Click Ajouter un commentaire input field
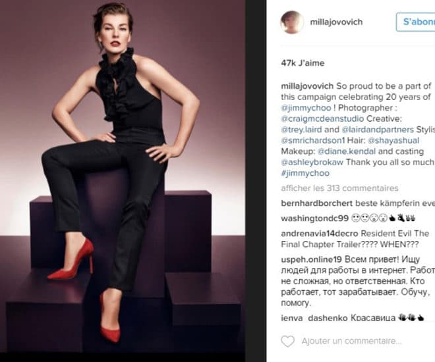The width and height of the screenshot is (435, 362). click(352, 341)
